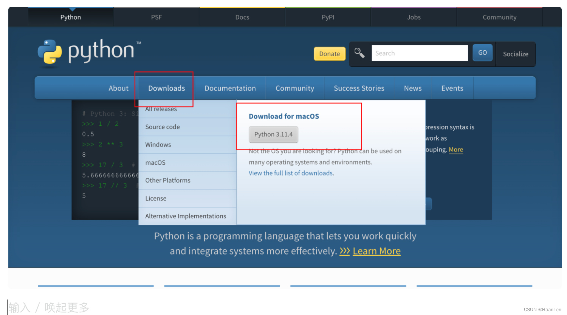
Task: Click the Python 3.11.4 download button
Action: (273, 134)
